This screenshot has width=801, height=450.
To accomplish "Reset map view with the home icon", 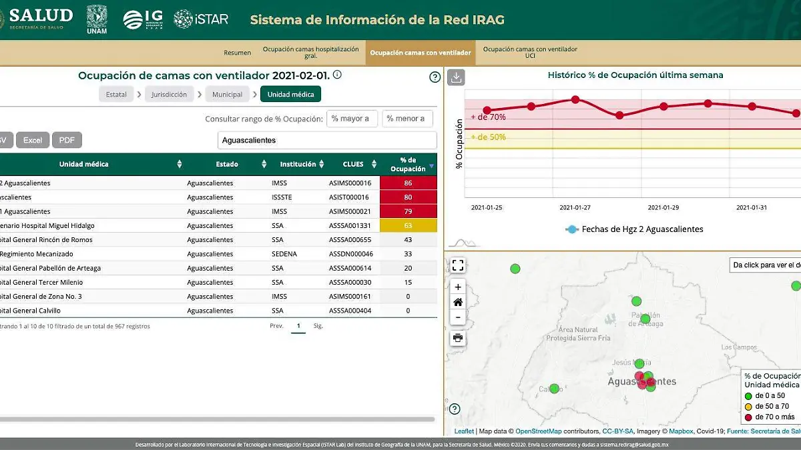I will [458, 302].
